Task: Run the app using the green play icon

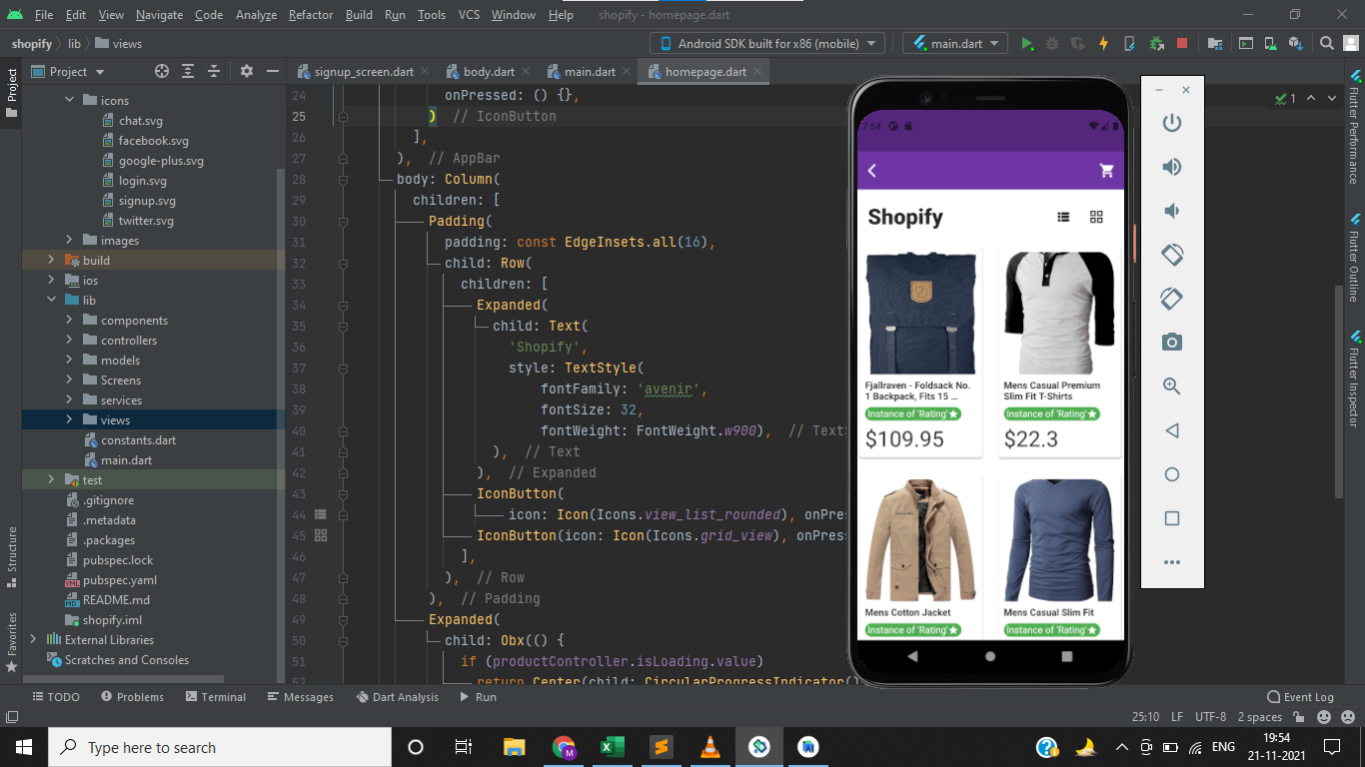Action: click(x=1026, y=43)
